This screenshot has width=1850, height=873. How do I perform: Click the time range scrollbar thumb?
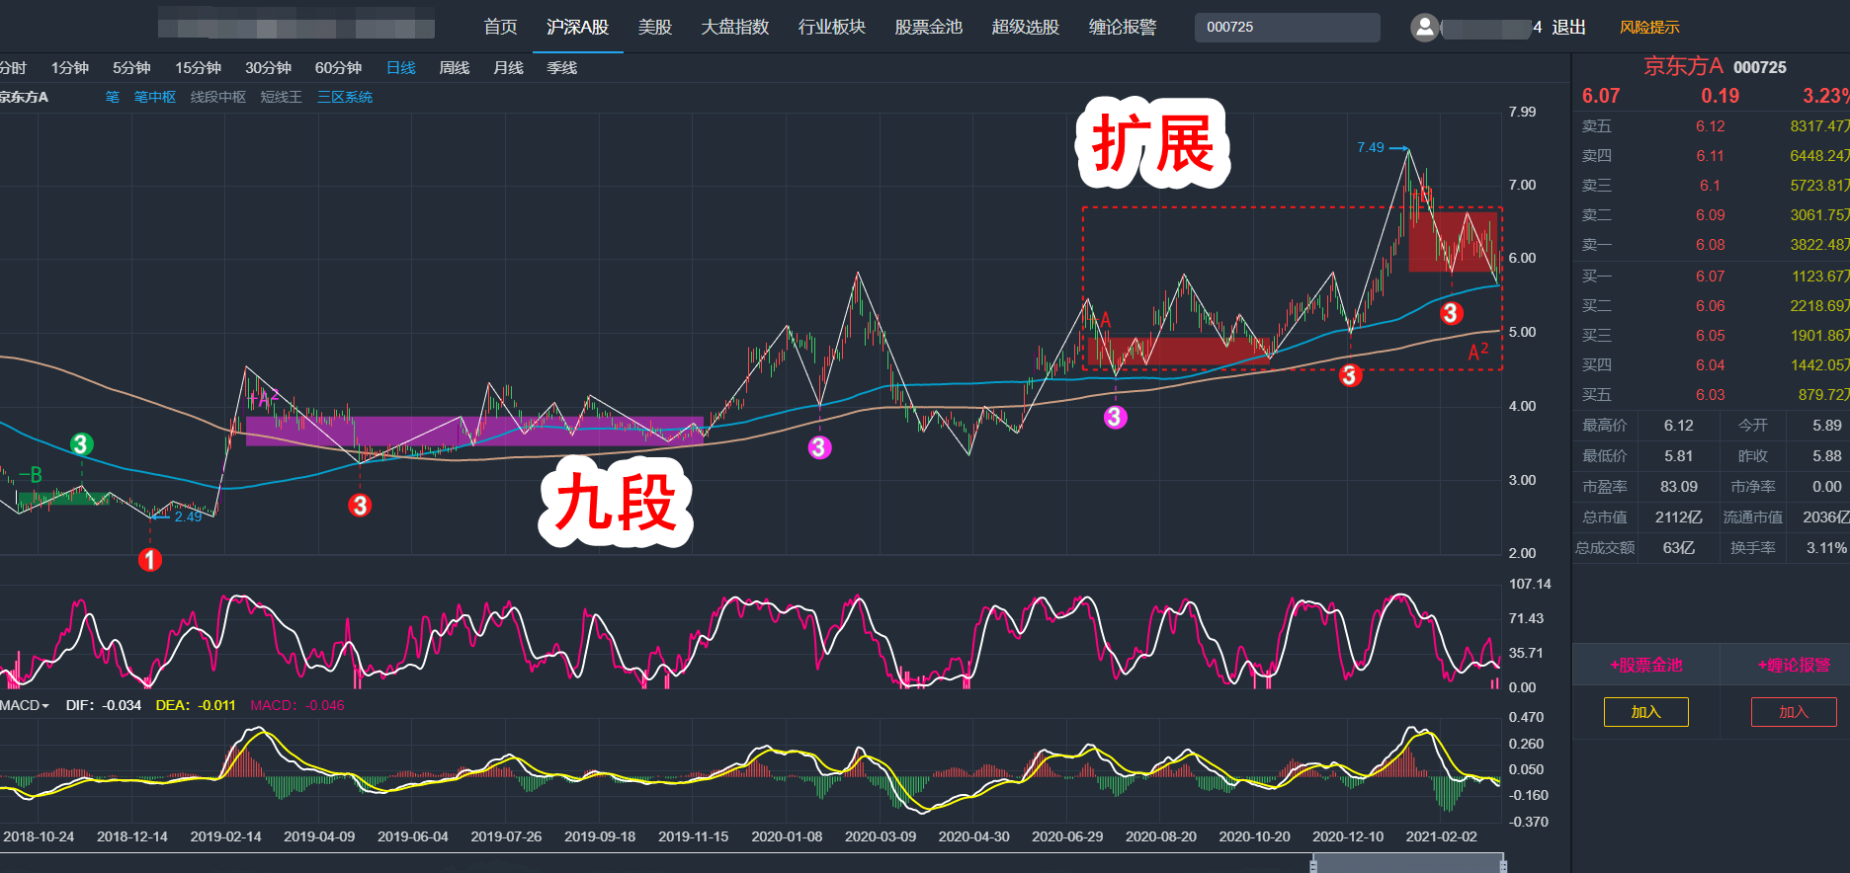click(x=1408, y=865)
